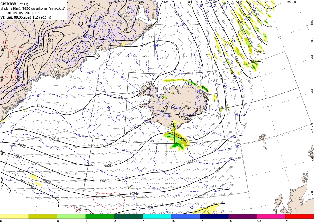Click legend scale value '20'
This screenshot has width=314, height=223.
click(x=230, y=221)
